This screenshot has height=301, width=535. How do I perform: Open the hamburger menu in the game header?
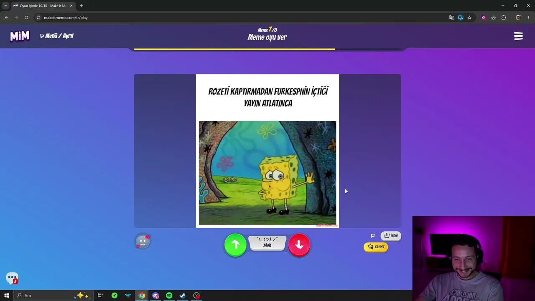click(518, 36)
